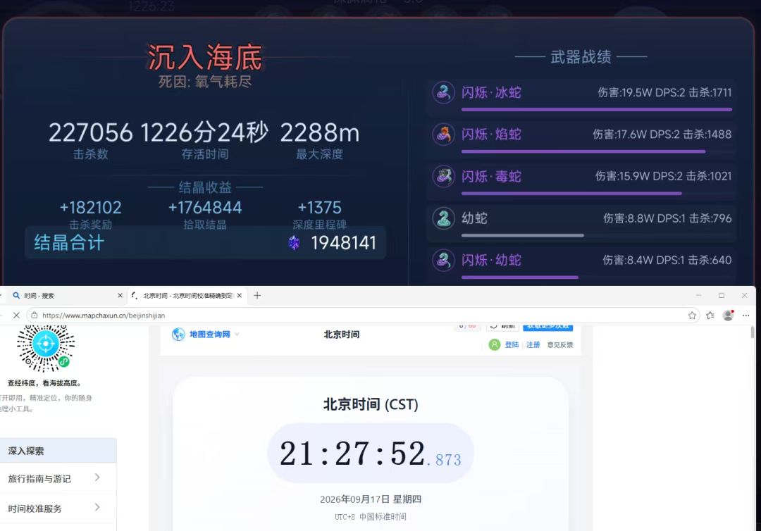
Task: Open 时间校准服务 sidebar entry
Action: 57,508
